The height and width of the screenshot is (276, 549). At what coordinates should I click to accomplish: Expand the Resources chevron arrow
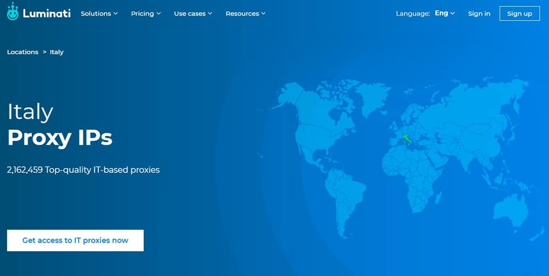click(x=264, y=14)
